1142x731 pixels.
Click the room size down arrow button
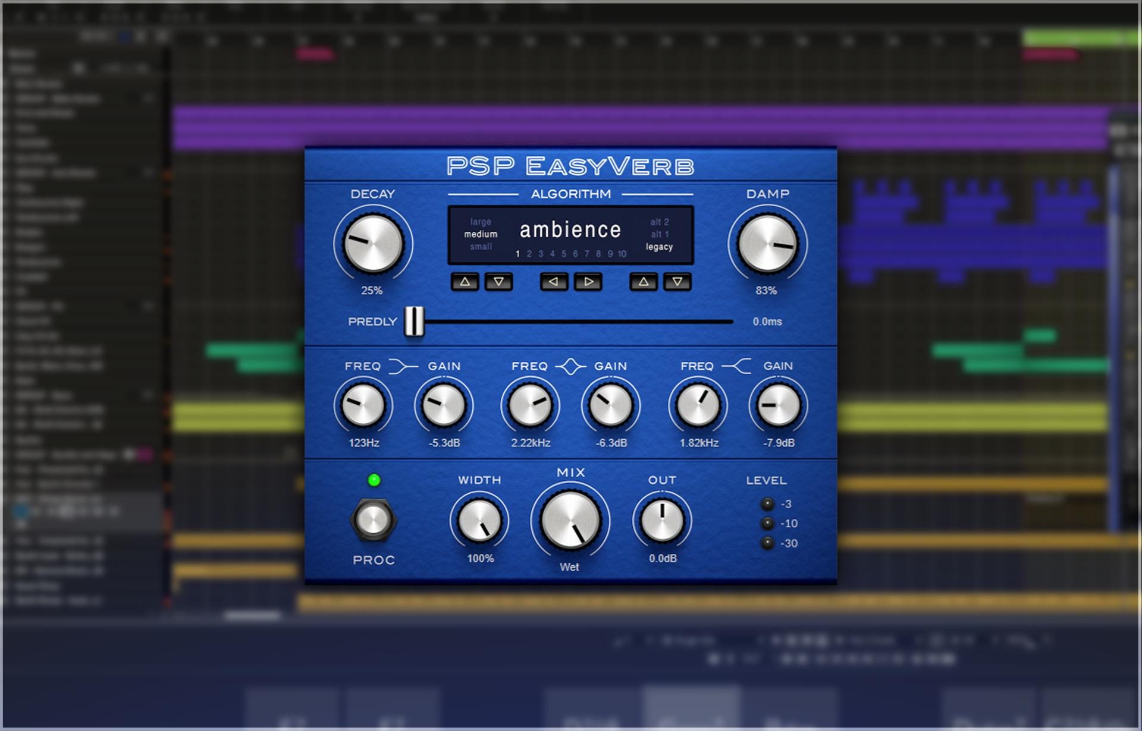[x=499, y=282]
